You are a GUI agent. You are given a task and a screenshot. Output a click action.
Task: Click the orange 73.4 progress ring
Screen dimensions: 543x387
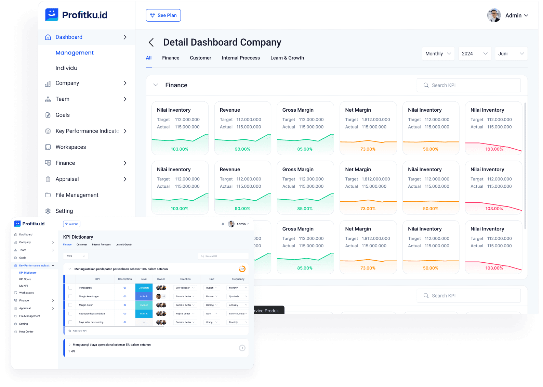tap(242, 269)
